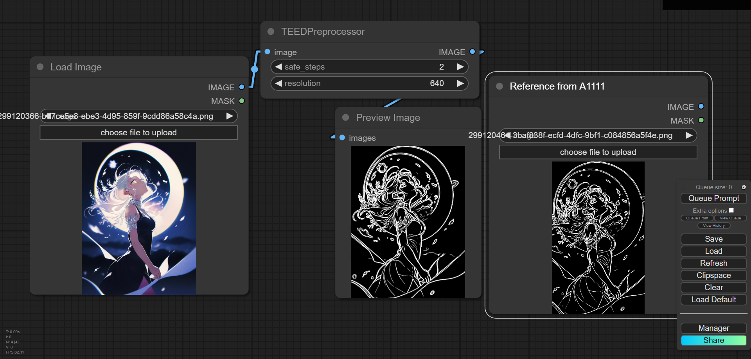Click Load Image's IMAGE output socket
Screen dimensions: 751x359
coord(242,87)
